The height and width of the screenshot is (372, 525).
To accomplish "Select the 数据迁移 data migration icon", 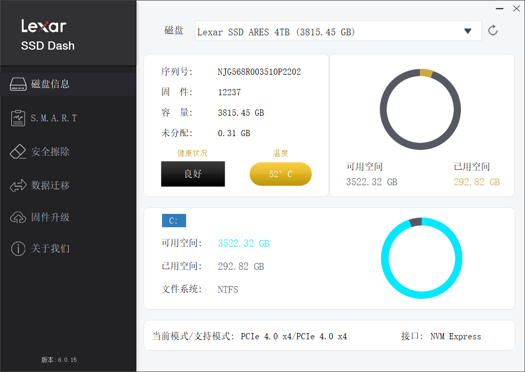I will [18, 185].
